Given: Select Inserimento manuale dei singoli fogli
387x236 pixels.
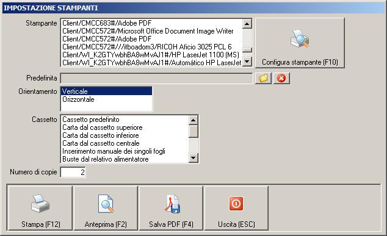Looking at the screenshot, I should coord(125,151).
